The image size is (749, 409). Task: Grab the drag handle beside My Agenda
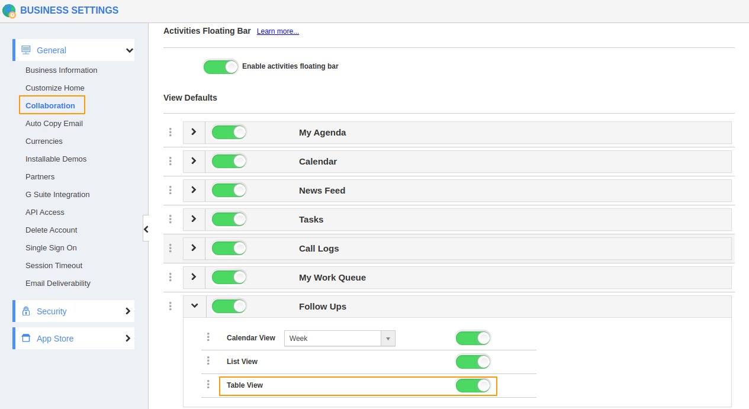(170, 132)
